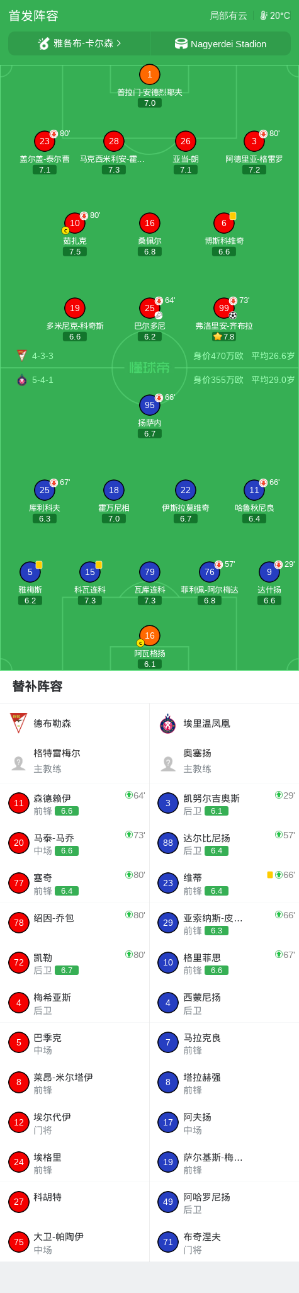The height and width of the screenshot is (1293, 299).
Task: Tap player 25 巴尔多尼 jersey icon
Action: [x=150, y=308]
